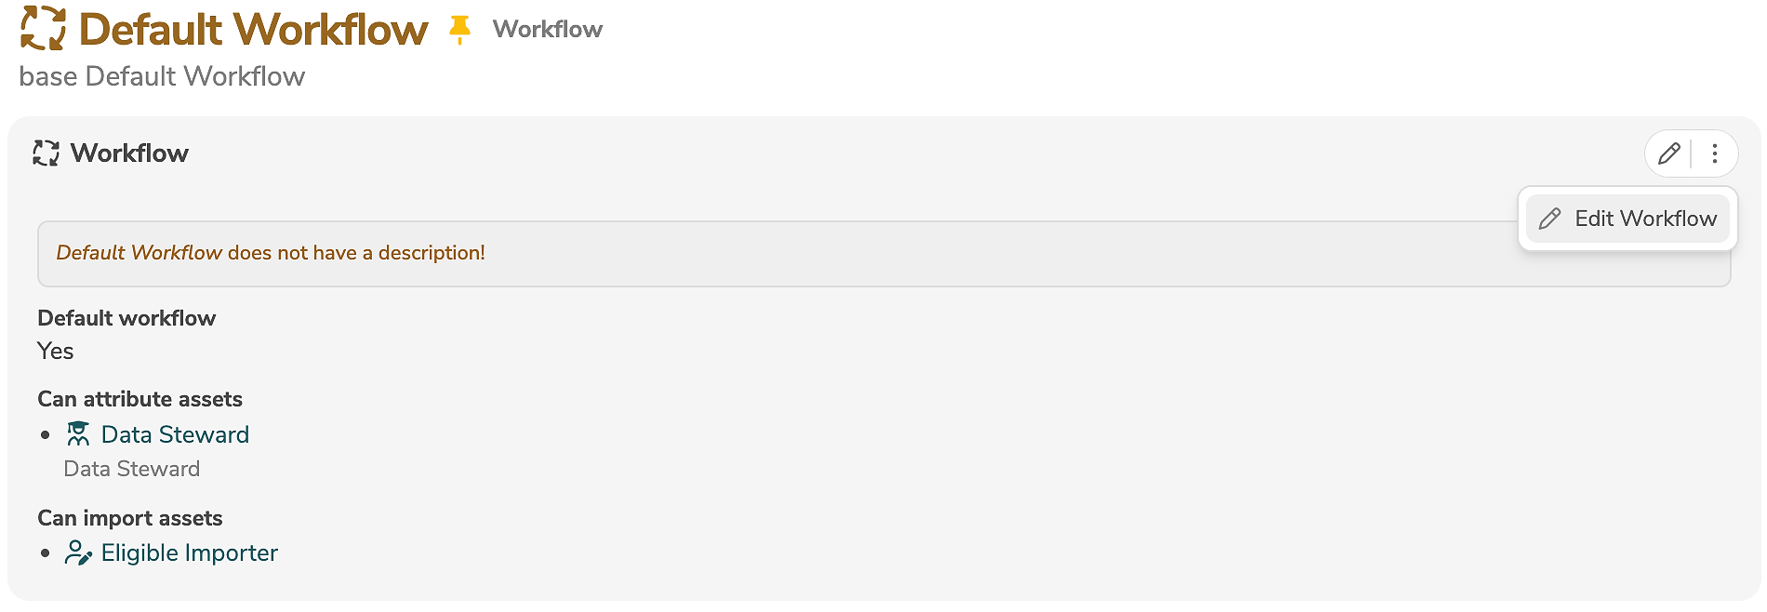Click the Can attribute assets label

coord(139,399)
